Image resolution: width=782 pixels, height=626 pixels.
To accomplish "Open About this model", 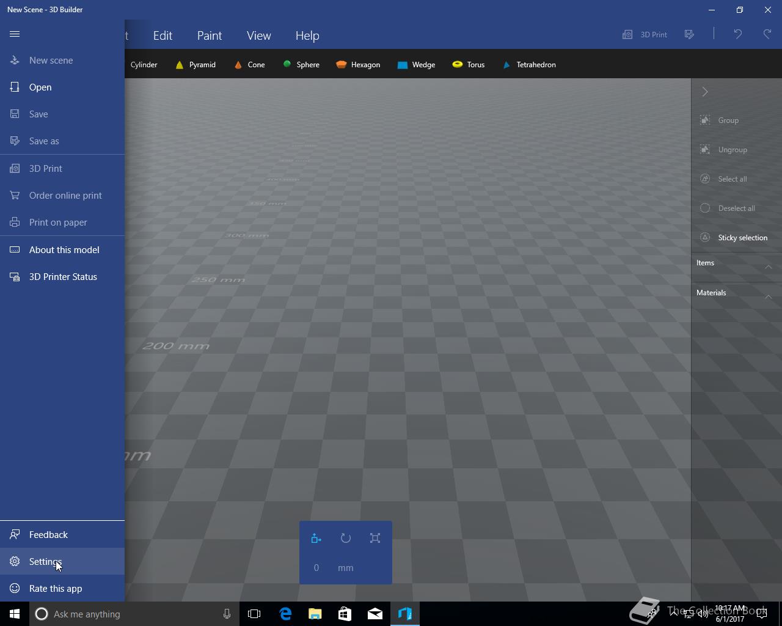I will 62,249.
